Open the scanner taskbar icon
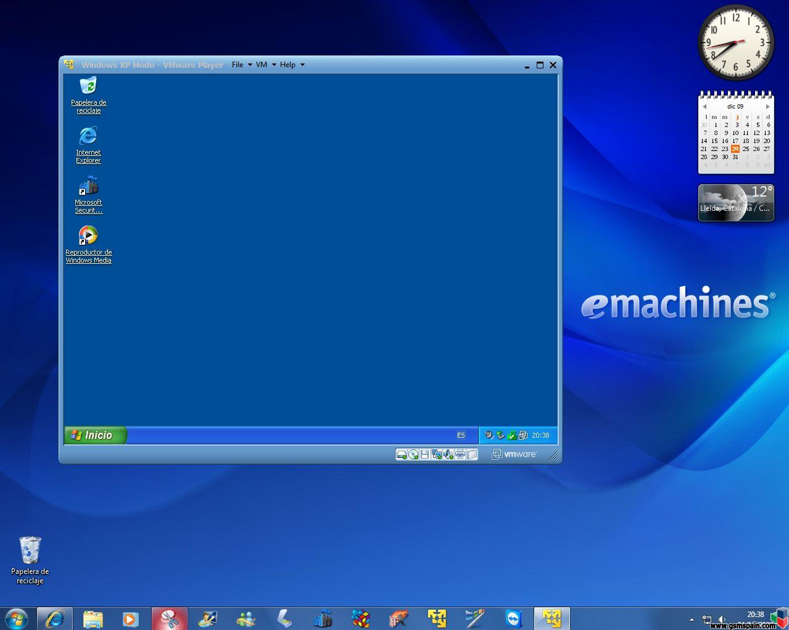 click(x=284, y=618)
